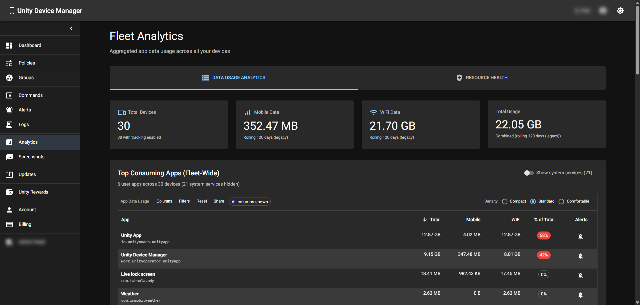
Task: Open the Policies menu item
Action: [x=40, y=63]
